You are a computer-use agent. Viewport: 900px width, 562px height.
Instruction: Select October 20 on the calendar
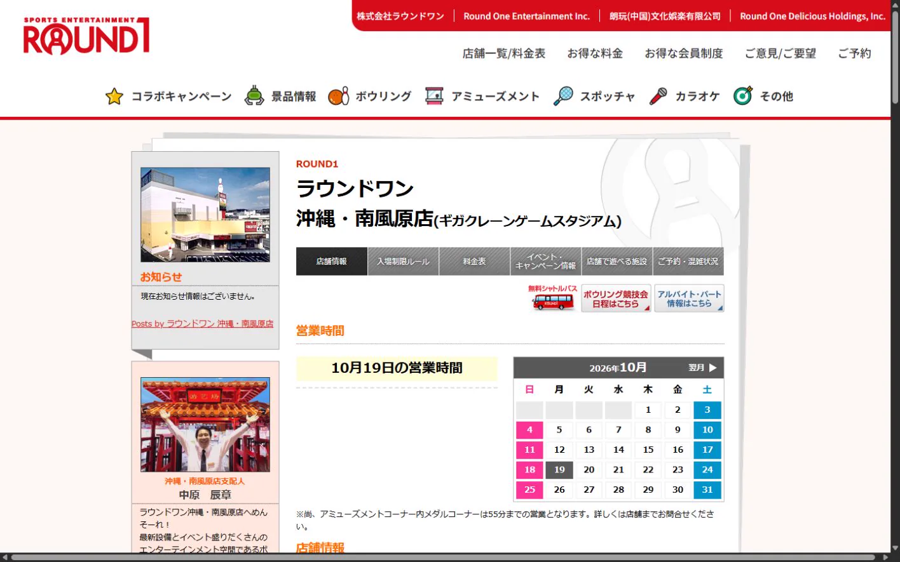[589, 470]
